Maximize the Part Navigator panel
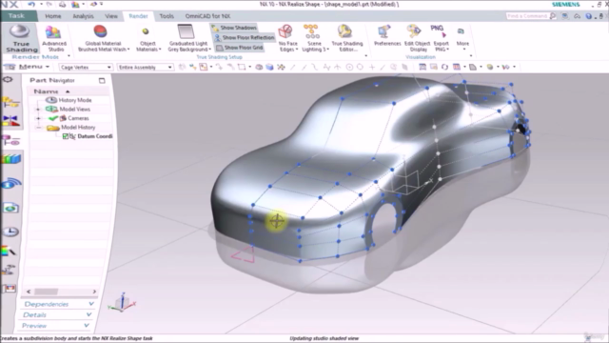The height and width of the screenshot is (343, 609). (102, 80)
